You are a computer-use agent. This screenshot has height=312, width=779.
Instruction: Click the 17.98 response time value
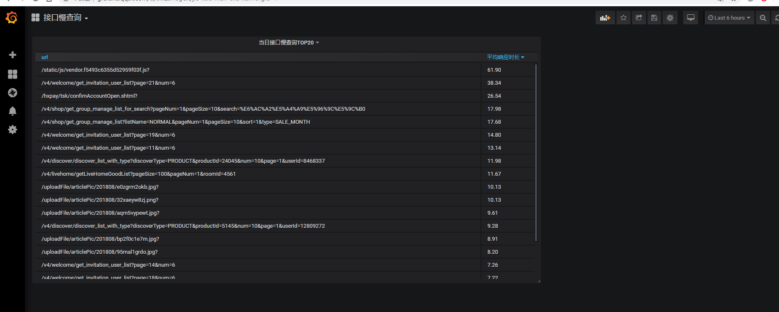(494, 109)
